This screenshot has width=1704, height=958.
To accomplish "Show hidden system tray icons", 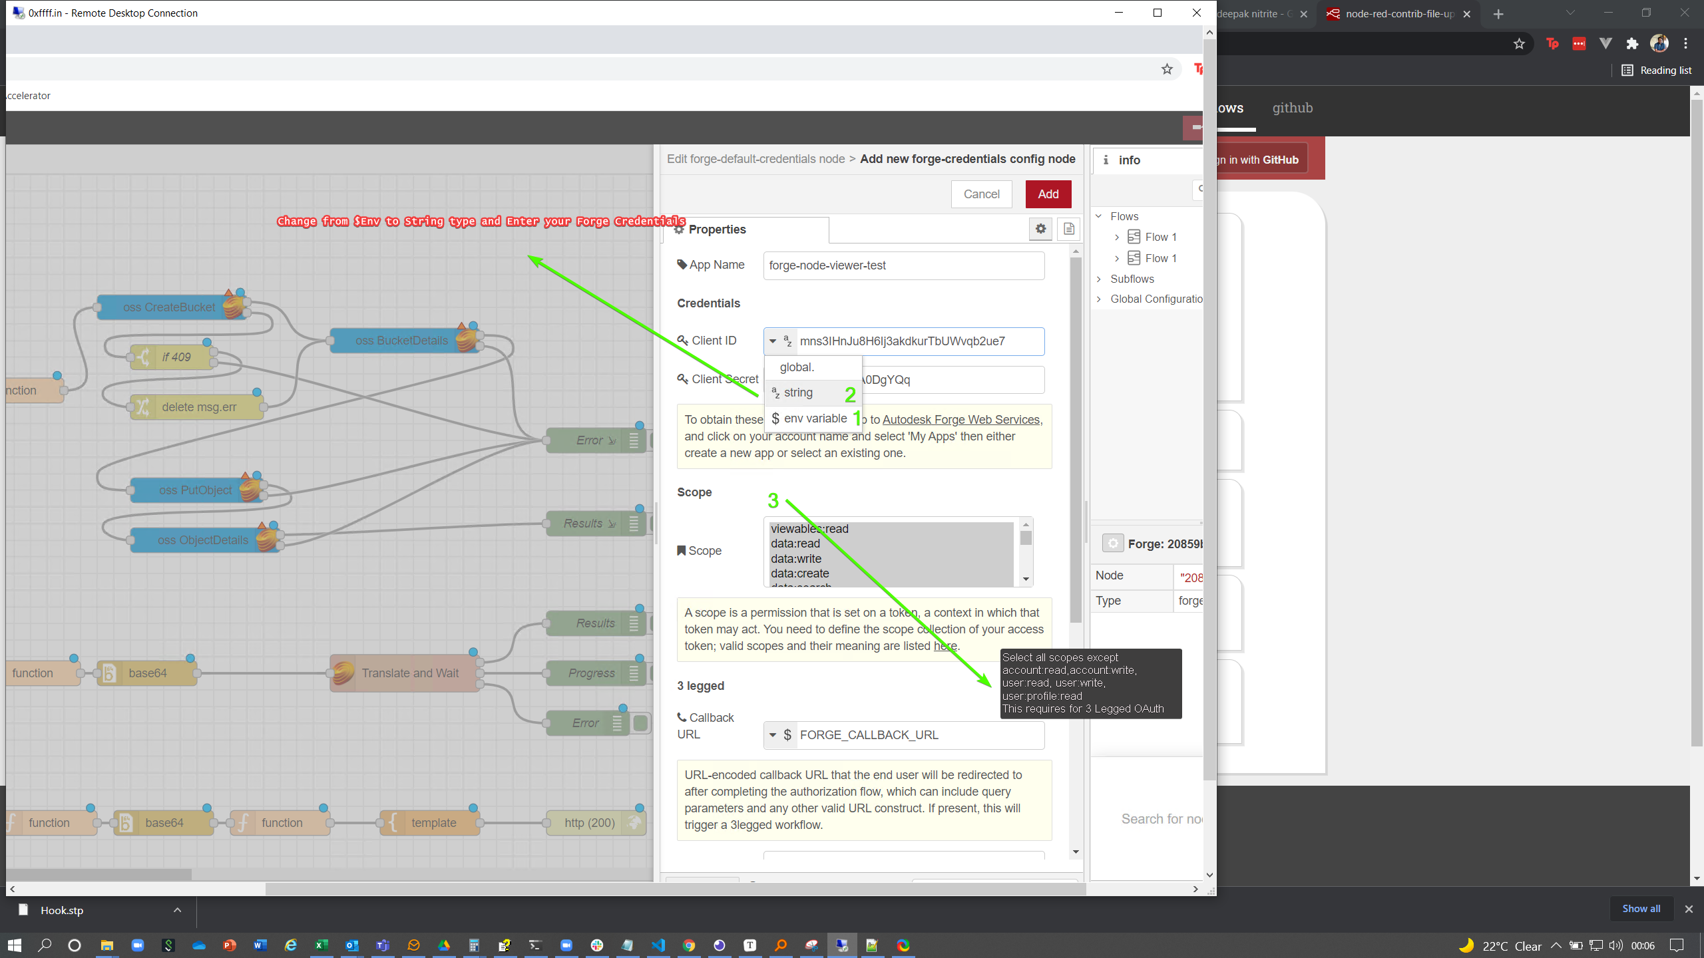I will tap(1556, 945).
